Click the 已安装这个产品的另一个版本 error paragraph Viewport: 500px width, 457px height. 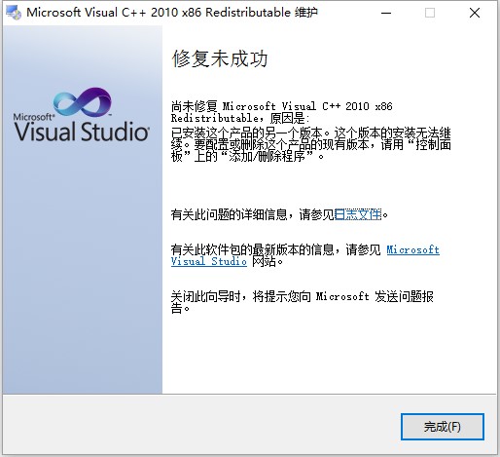click(x=311, y=144)
